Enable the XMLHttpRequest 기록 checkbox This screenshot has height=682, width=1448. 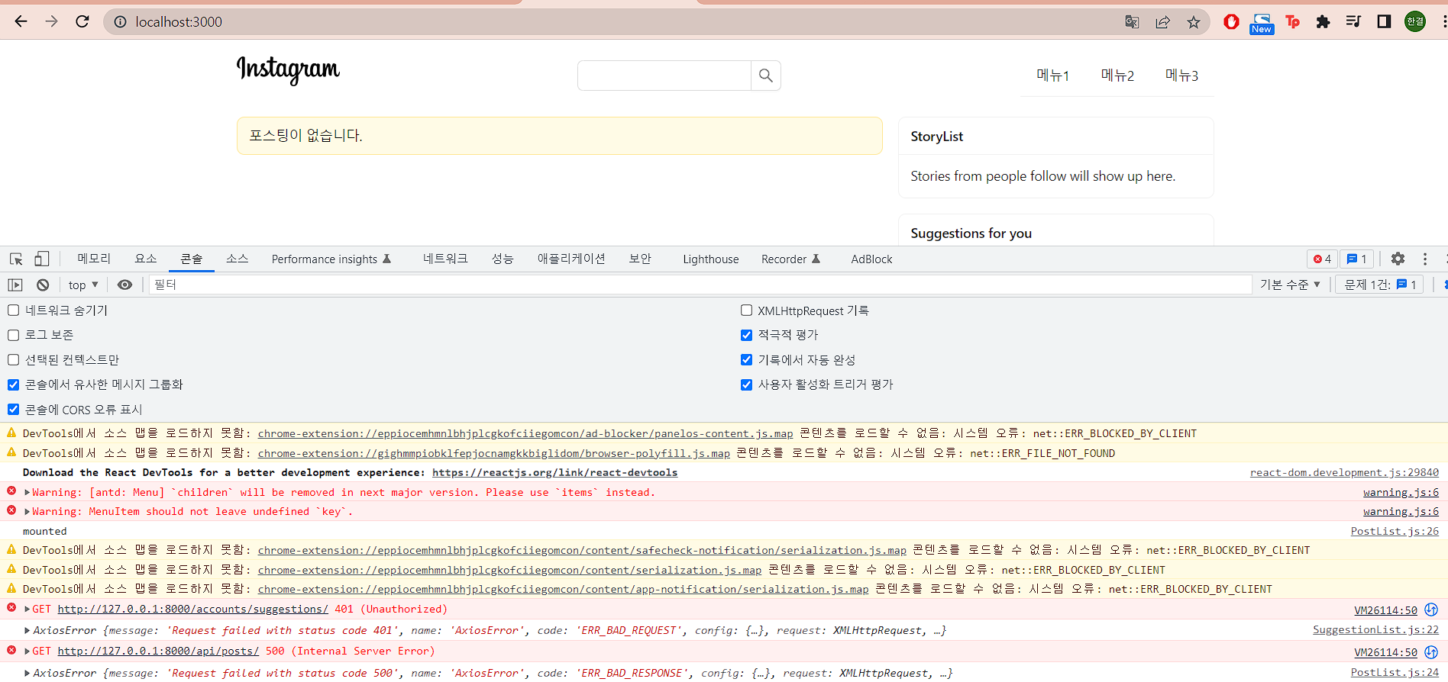click(747, 310)
